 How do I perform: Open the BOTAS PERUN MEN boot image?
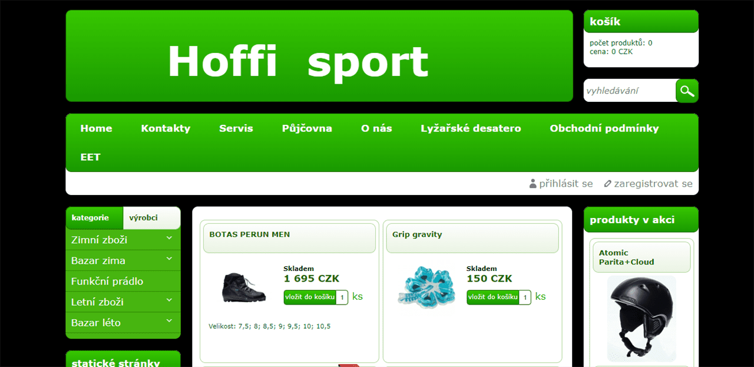tap(240, 286)
